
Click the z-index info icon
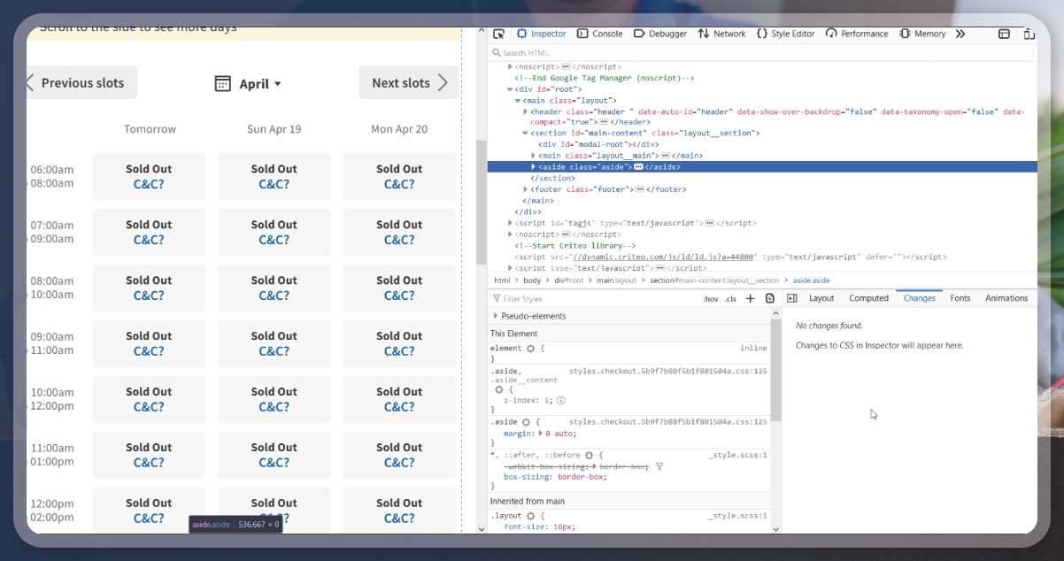(561, 401)
